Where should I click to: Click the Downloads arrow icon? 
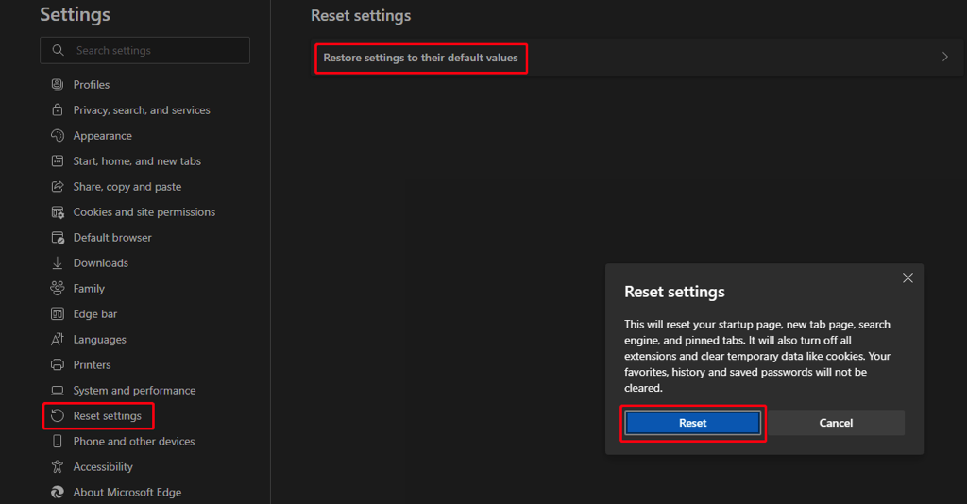(58, 263)
